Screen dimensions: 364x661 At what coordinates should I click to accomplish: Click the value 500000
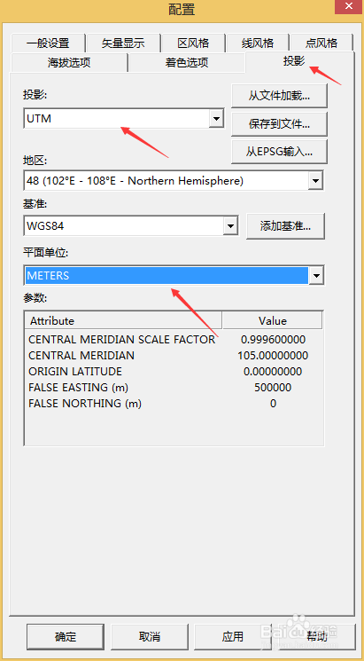click(x=273, y=388)
